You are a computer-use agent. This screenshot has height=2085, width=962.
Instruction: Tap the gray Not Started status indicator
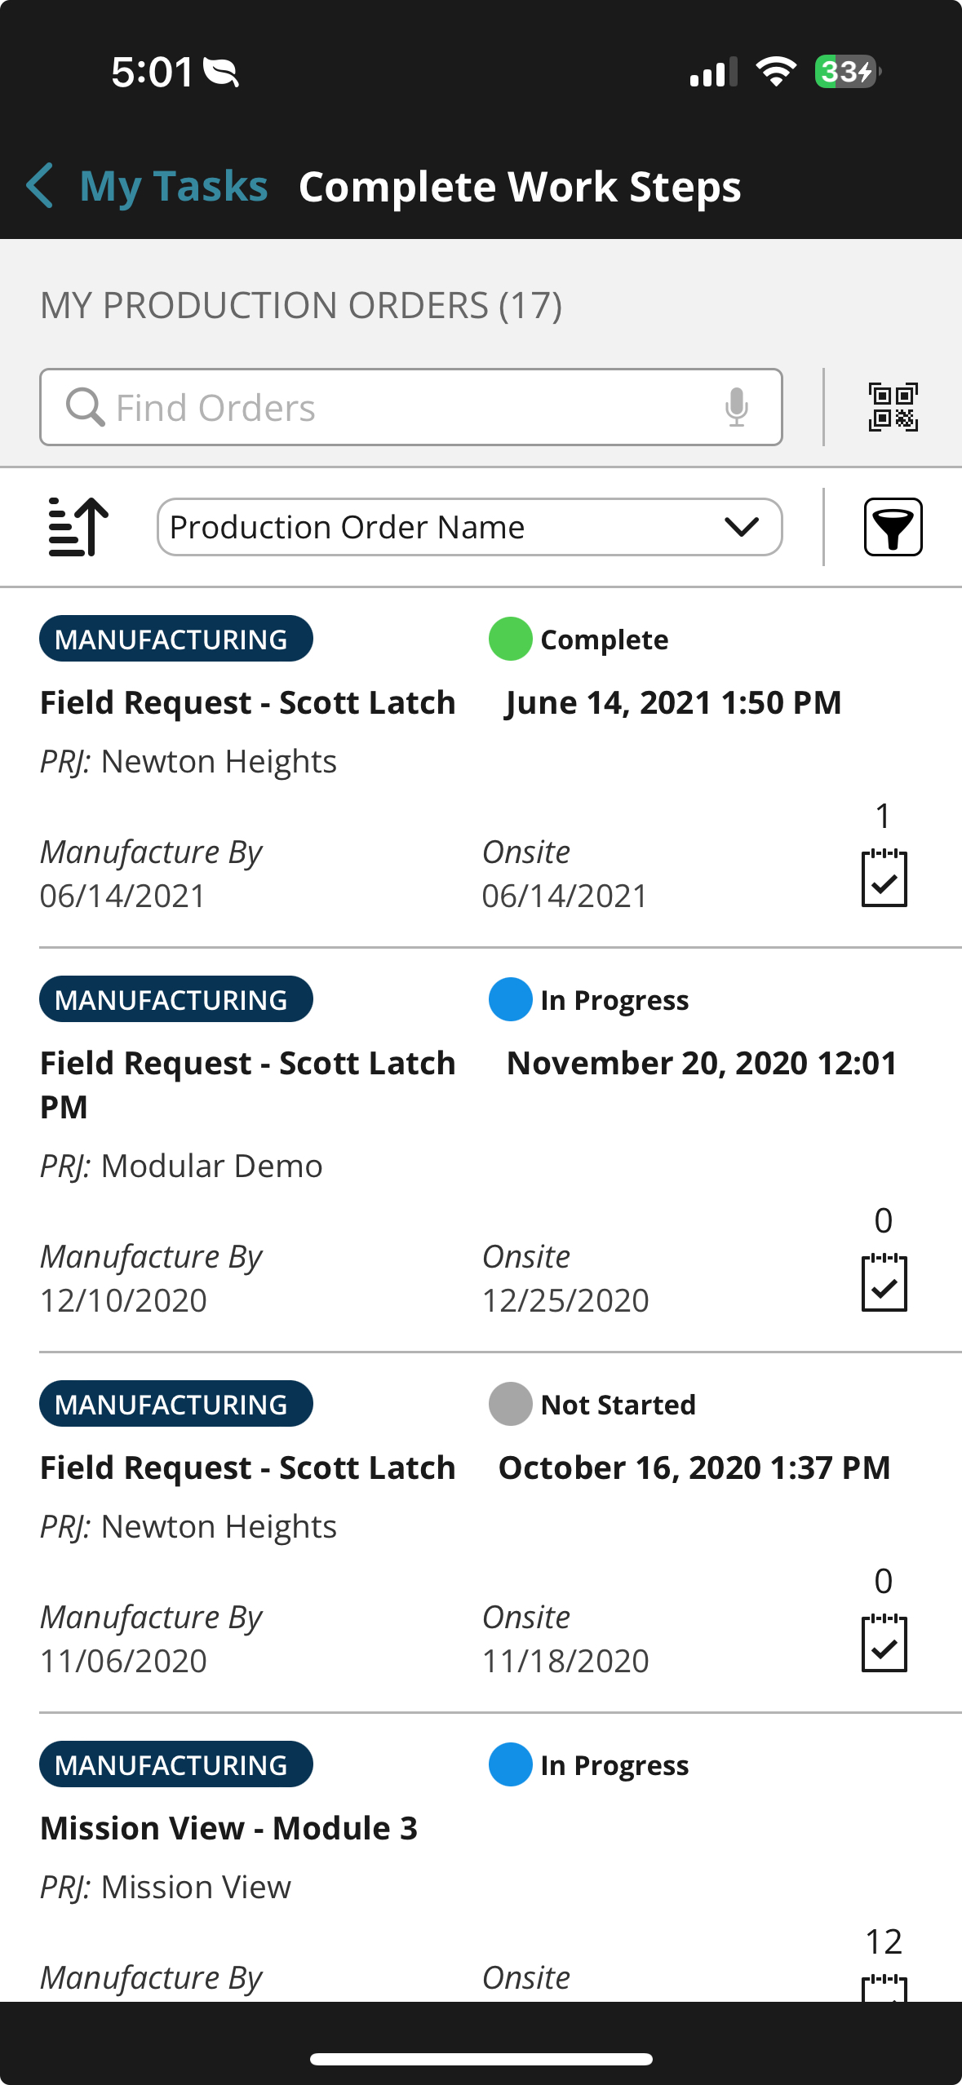tap(510, 1404)
